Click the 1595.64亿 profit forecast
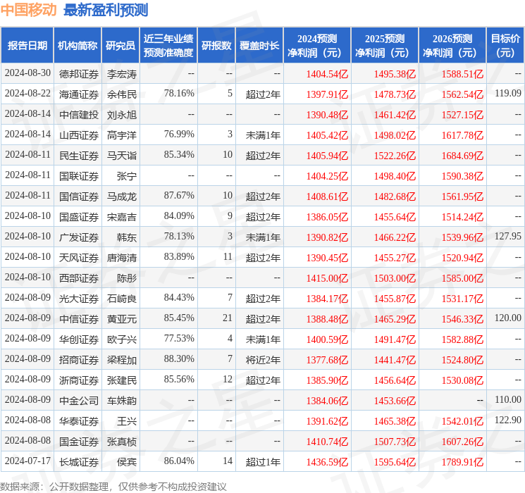 click(x=395, y=462)
